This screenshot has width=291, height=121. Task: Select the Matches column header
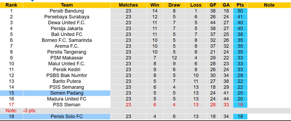128,5
